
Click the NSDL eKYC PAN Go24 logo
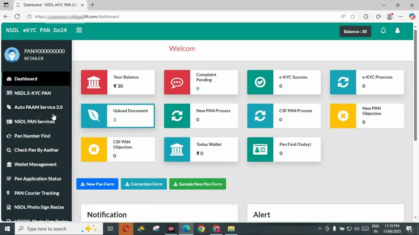coord(36,30)
